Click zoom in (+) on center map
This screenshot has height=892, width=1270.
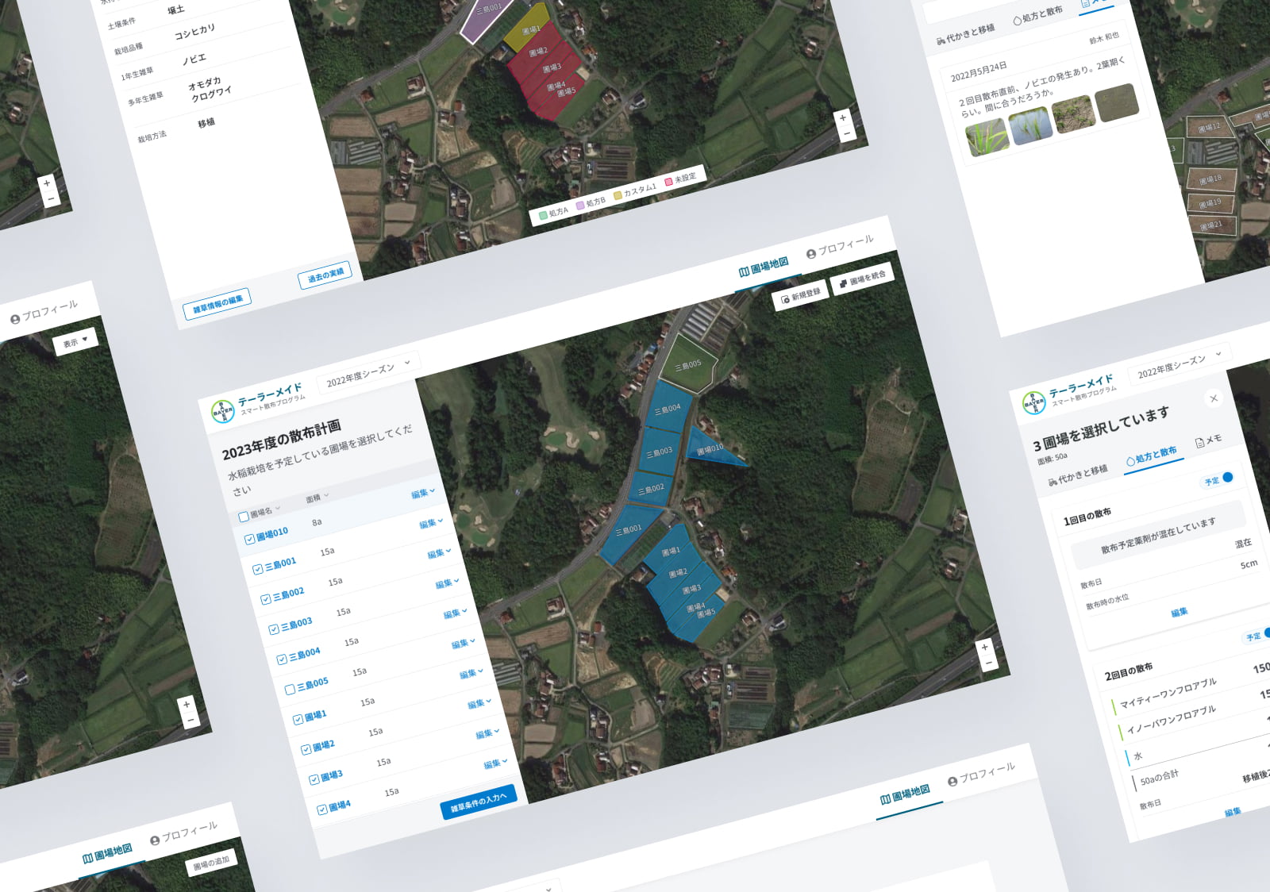point(984,647)
